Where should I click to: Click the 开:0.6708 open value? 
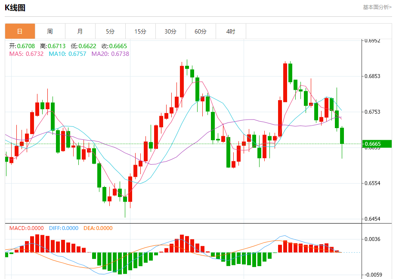point(22,46)
